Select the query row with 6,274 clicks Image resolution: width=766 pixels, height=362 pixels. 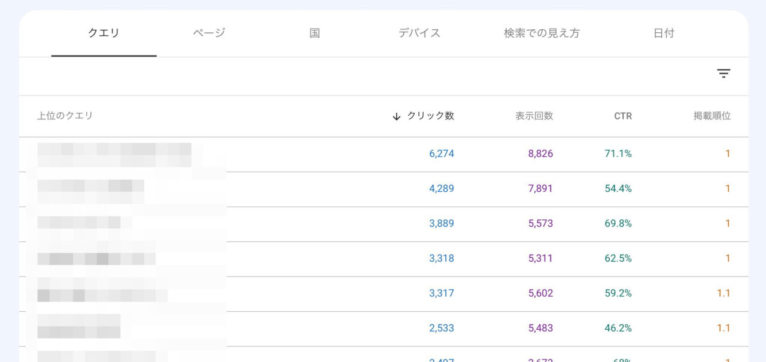114,154
